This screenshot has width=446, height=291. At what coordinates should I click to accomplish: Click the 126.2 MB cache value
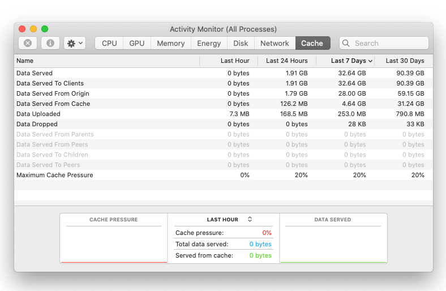(x=294, y=104)
